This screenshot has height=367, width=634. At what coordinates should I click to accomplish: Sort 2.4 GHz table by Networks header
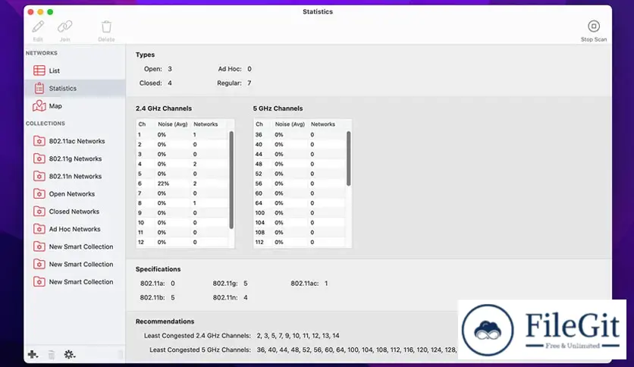(x=206, y=124)
